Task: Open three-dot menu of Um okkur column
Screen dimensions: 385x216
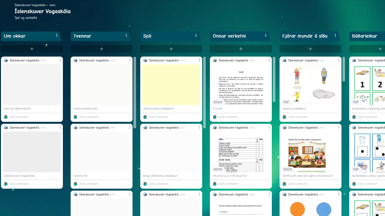Action: coord(57,36)
